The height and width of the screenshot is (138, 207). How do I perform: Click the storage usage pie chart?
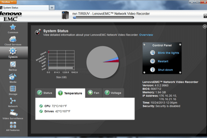(103, 62)
